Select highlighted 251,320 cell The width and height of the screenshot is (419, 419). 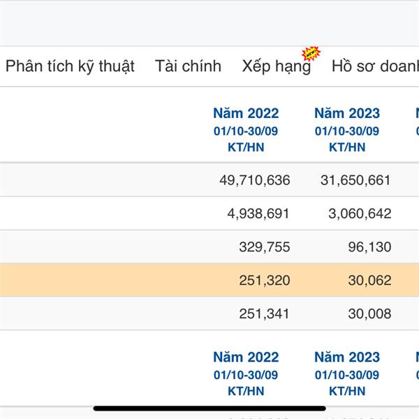[264, 281]
